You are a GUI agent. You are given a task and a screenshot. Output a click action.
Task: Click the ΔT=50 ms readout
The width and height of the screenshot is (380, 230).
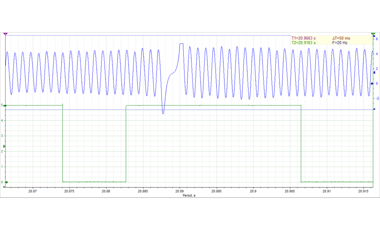pos(341,38)
